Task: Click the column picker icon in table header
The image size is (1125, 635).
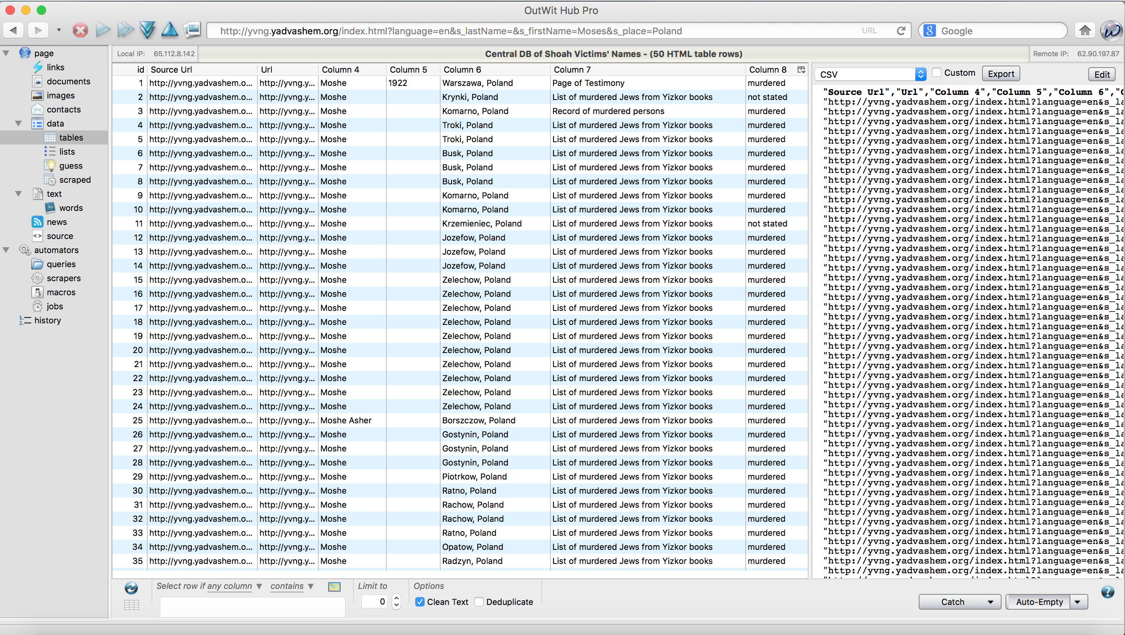Action: 801,70
